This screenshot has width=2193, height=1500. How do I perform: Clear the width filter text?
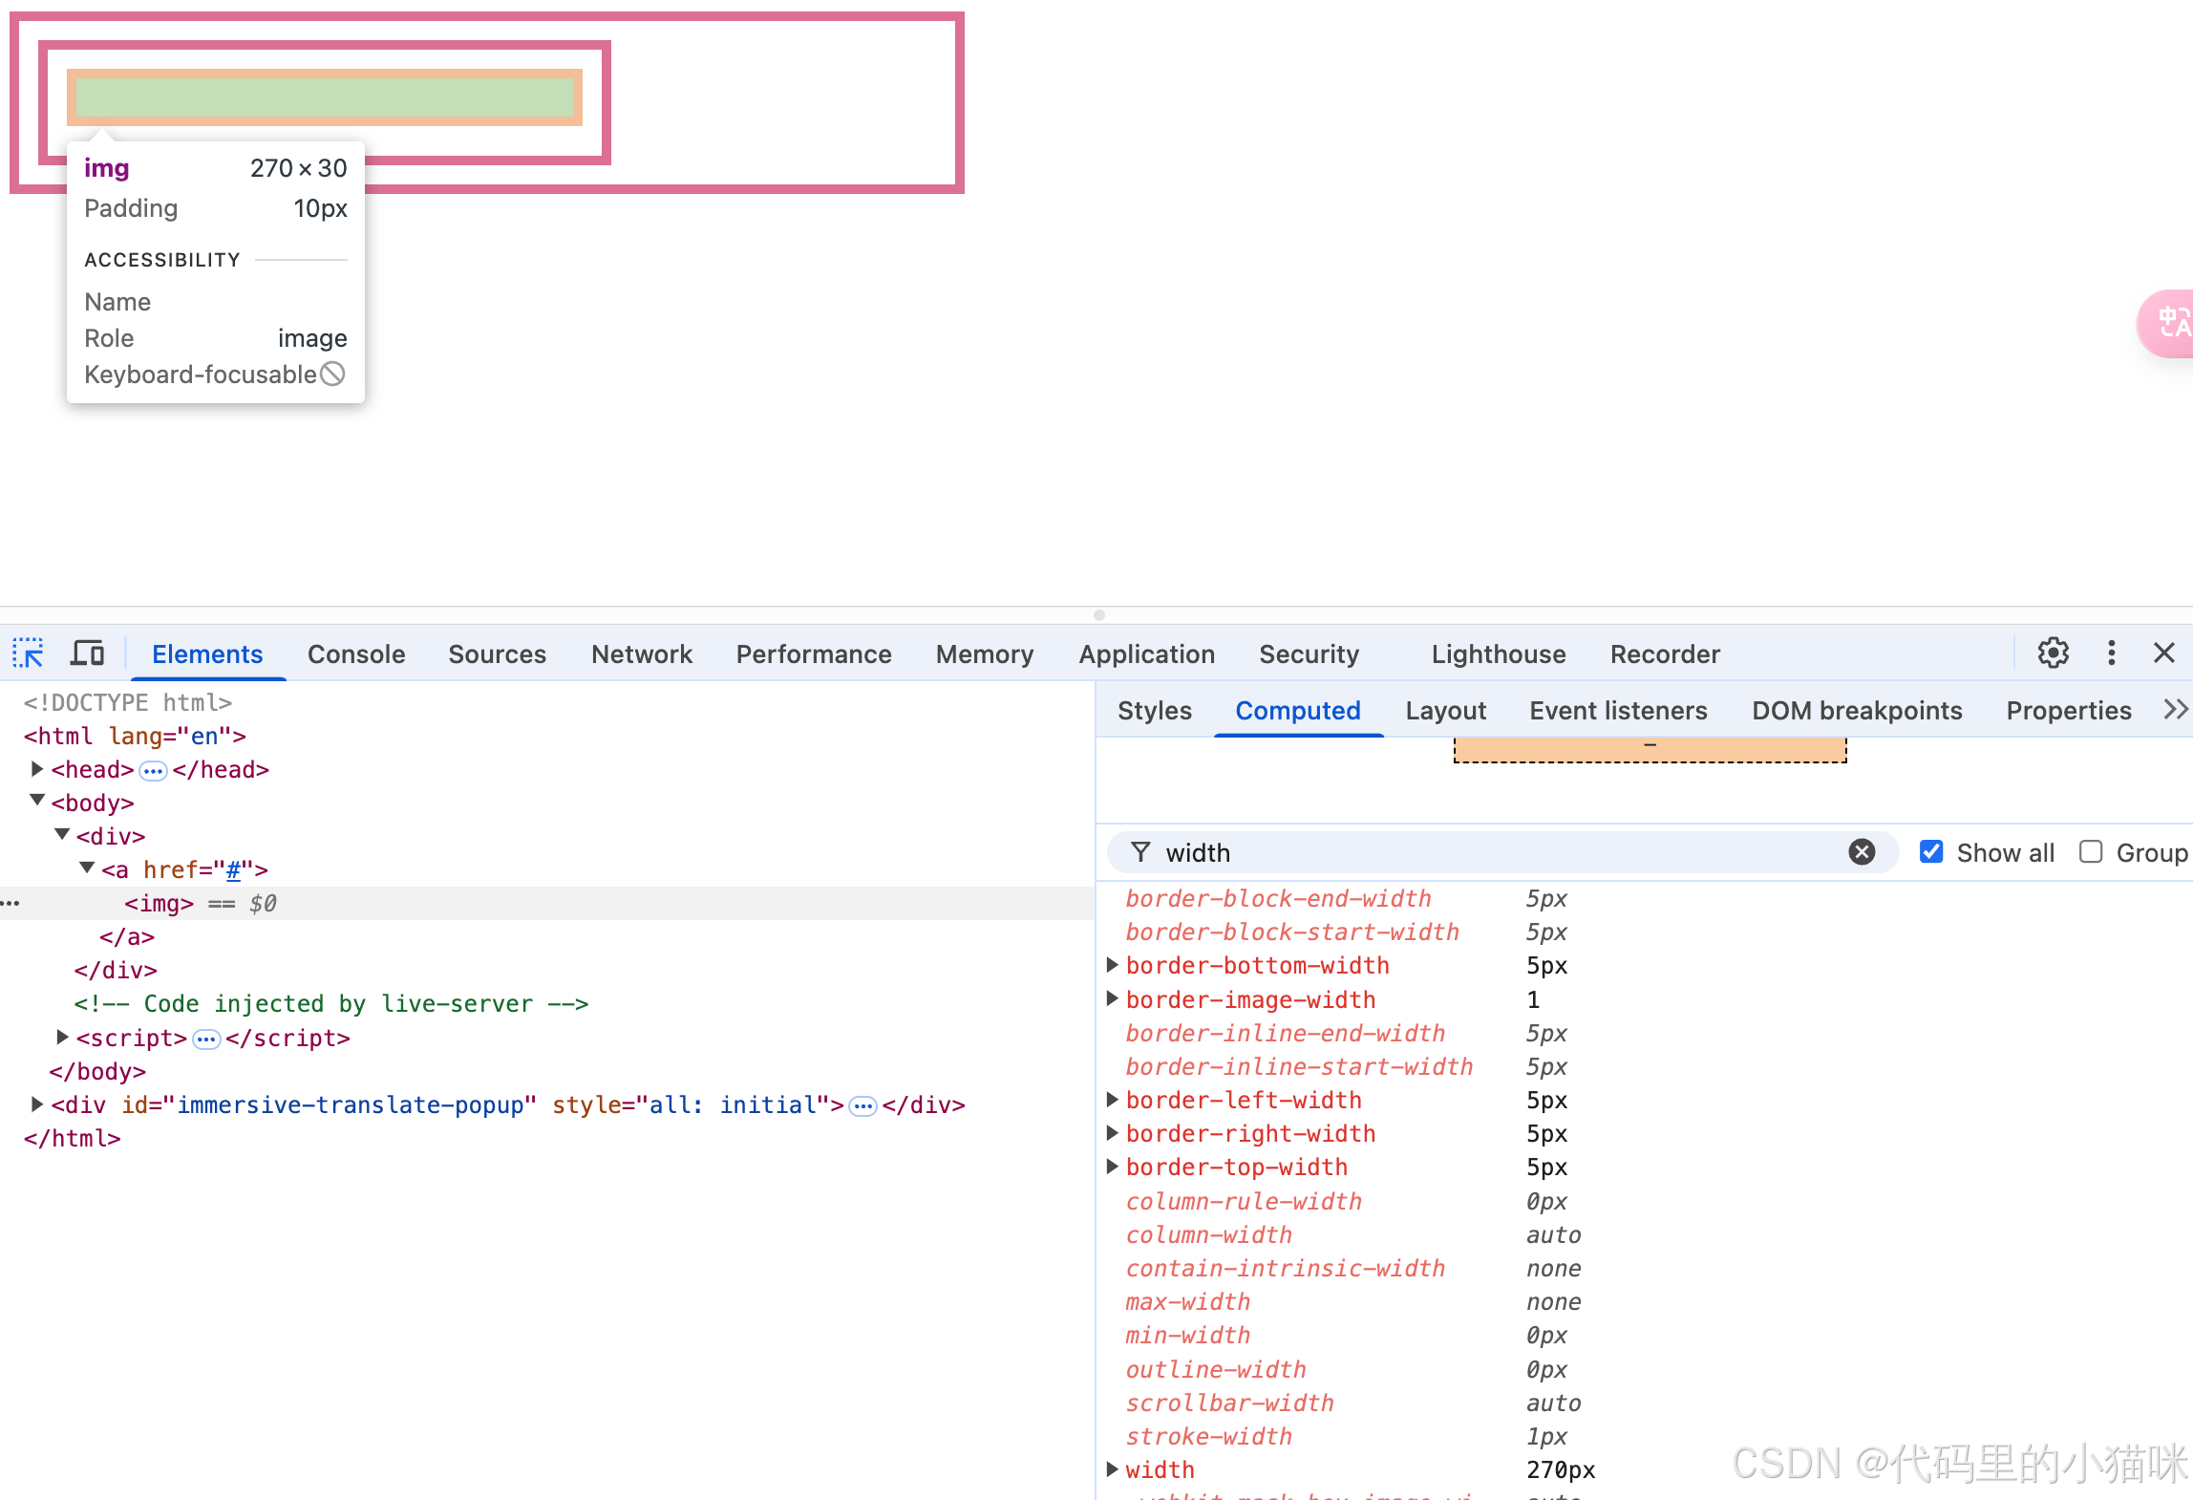pyautogui.click(x=1862, y=852)
